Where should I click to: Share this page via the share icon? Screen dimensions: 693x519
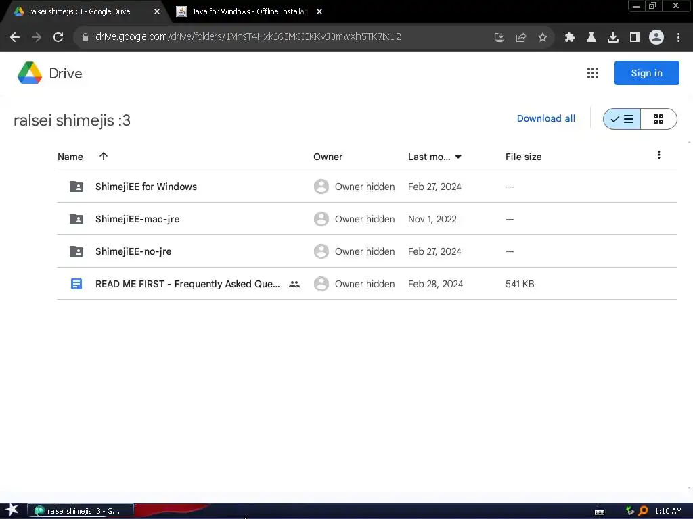click(520, 37)
